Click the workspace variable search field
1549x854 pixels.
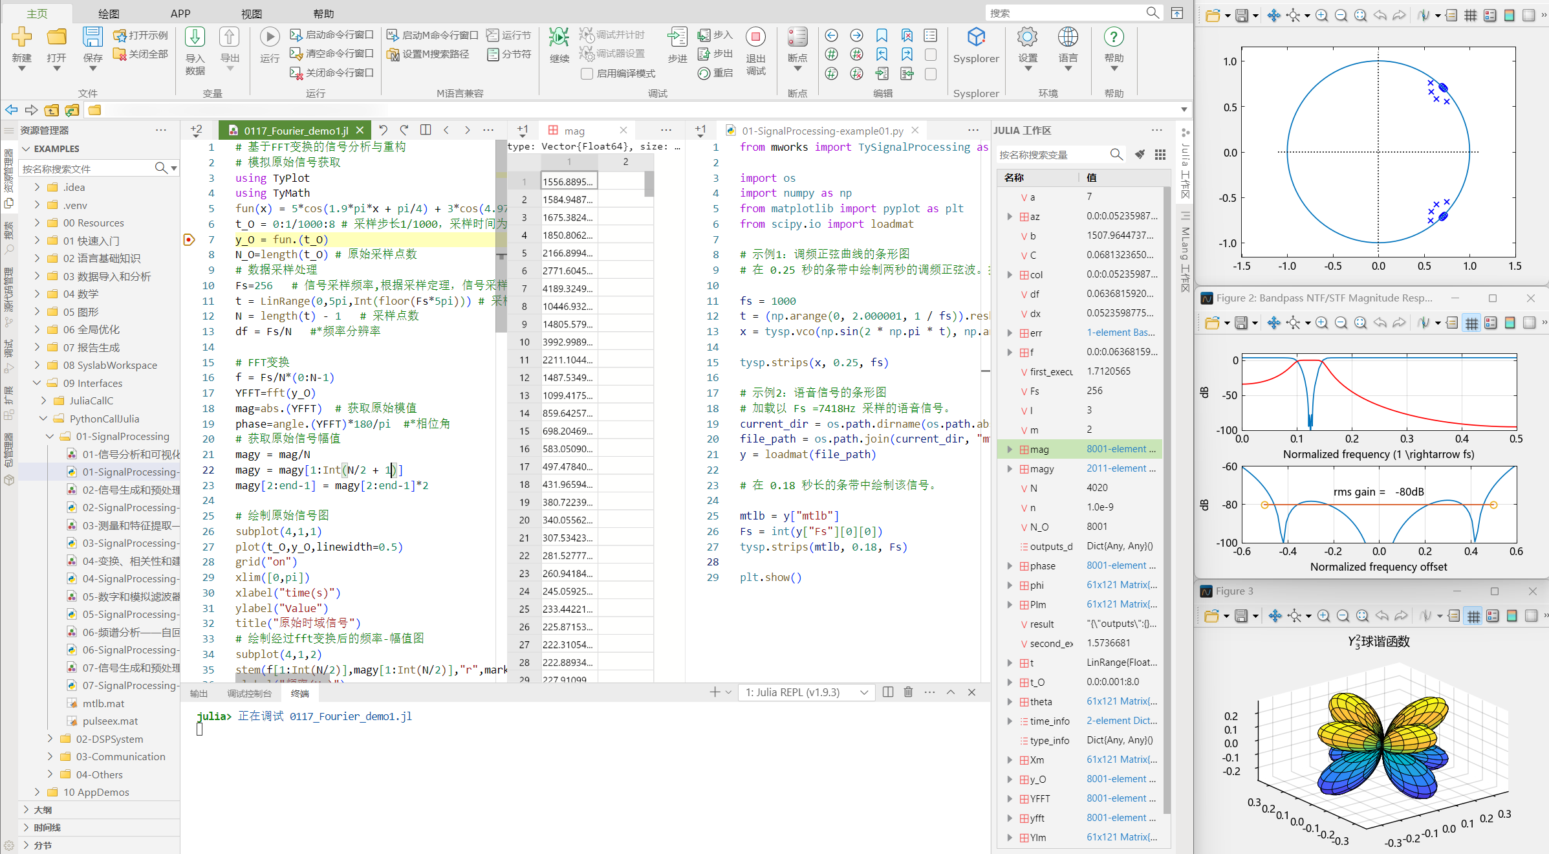tap(1050, 155)
